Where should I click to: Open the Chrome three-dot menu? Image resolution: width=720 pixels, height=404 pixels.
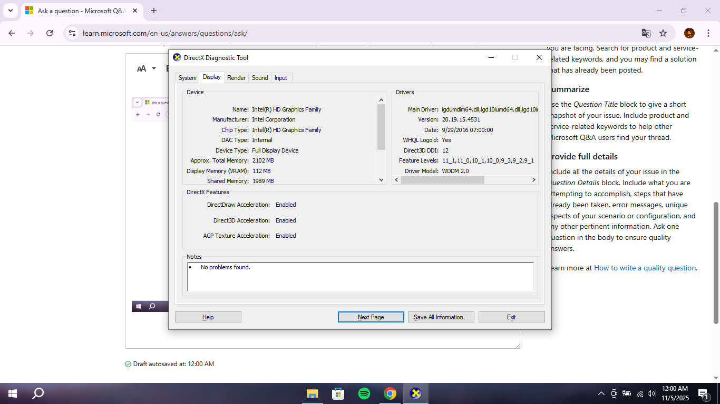(707, 33)
